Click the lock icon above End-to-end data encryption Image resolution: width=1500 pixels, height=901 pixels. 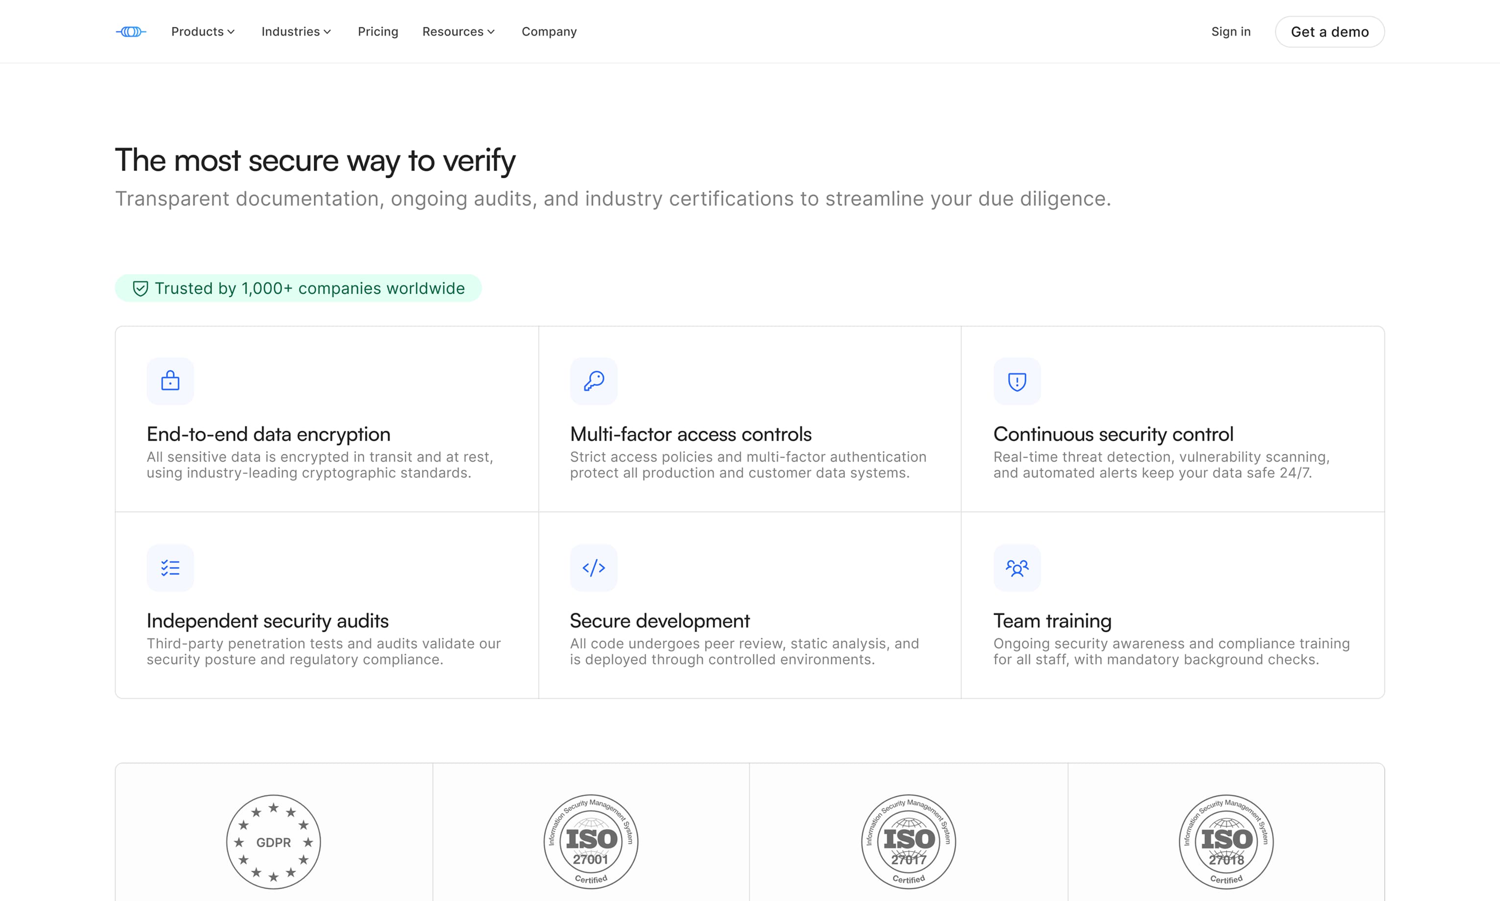point(170,380)
